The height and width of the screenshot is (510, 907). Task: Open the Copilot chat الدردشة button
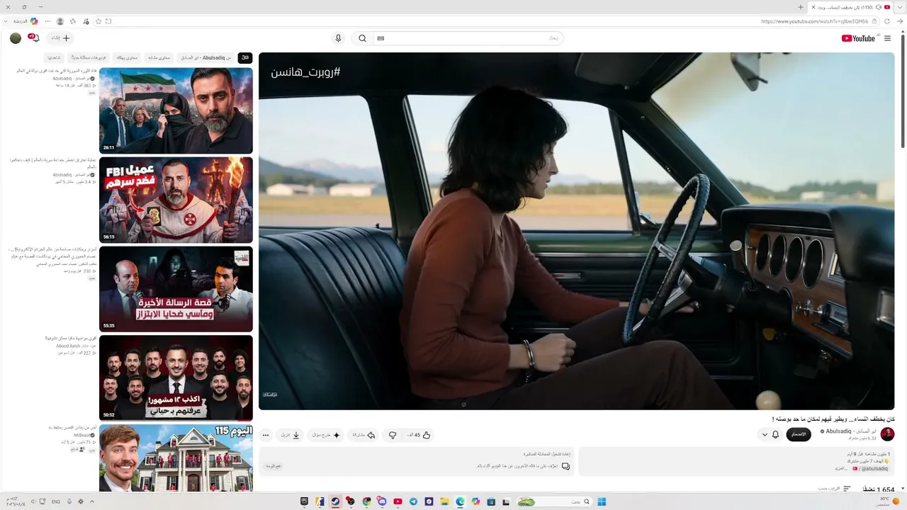pyautogui.click(x=25, y=21)
